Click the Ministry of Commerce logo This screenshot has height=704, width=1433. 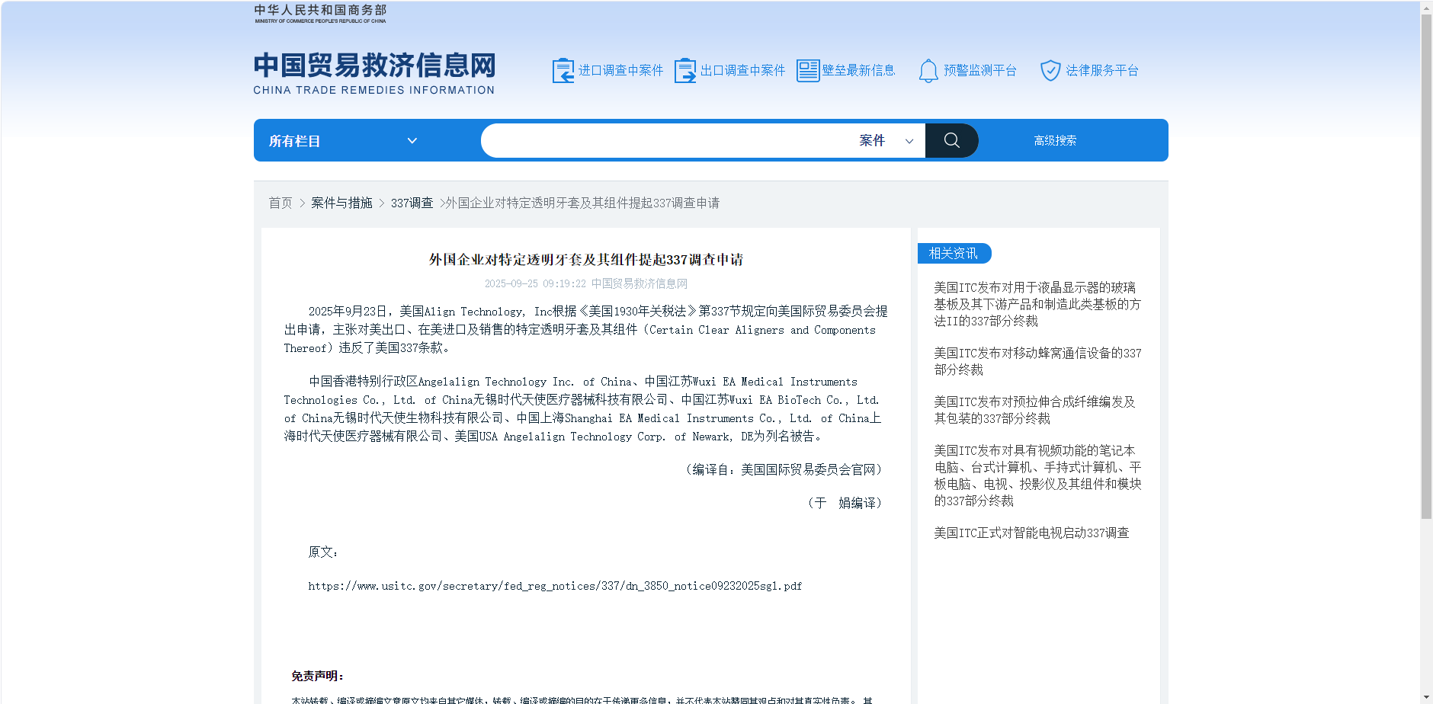tap(320, 14)
